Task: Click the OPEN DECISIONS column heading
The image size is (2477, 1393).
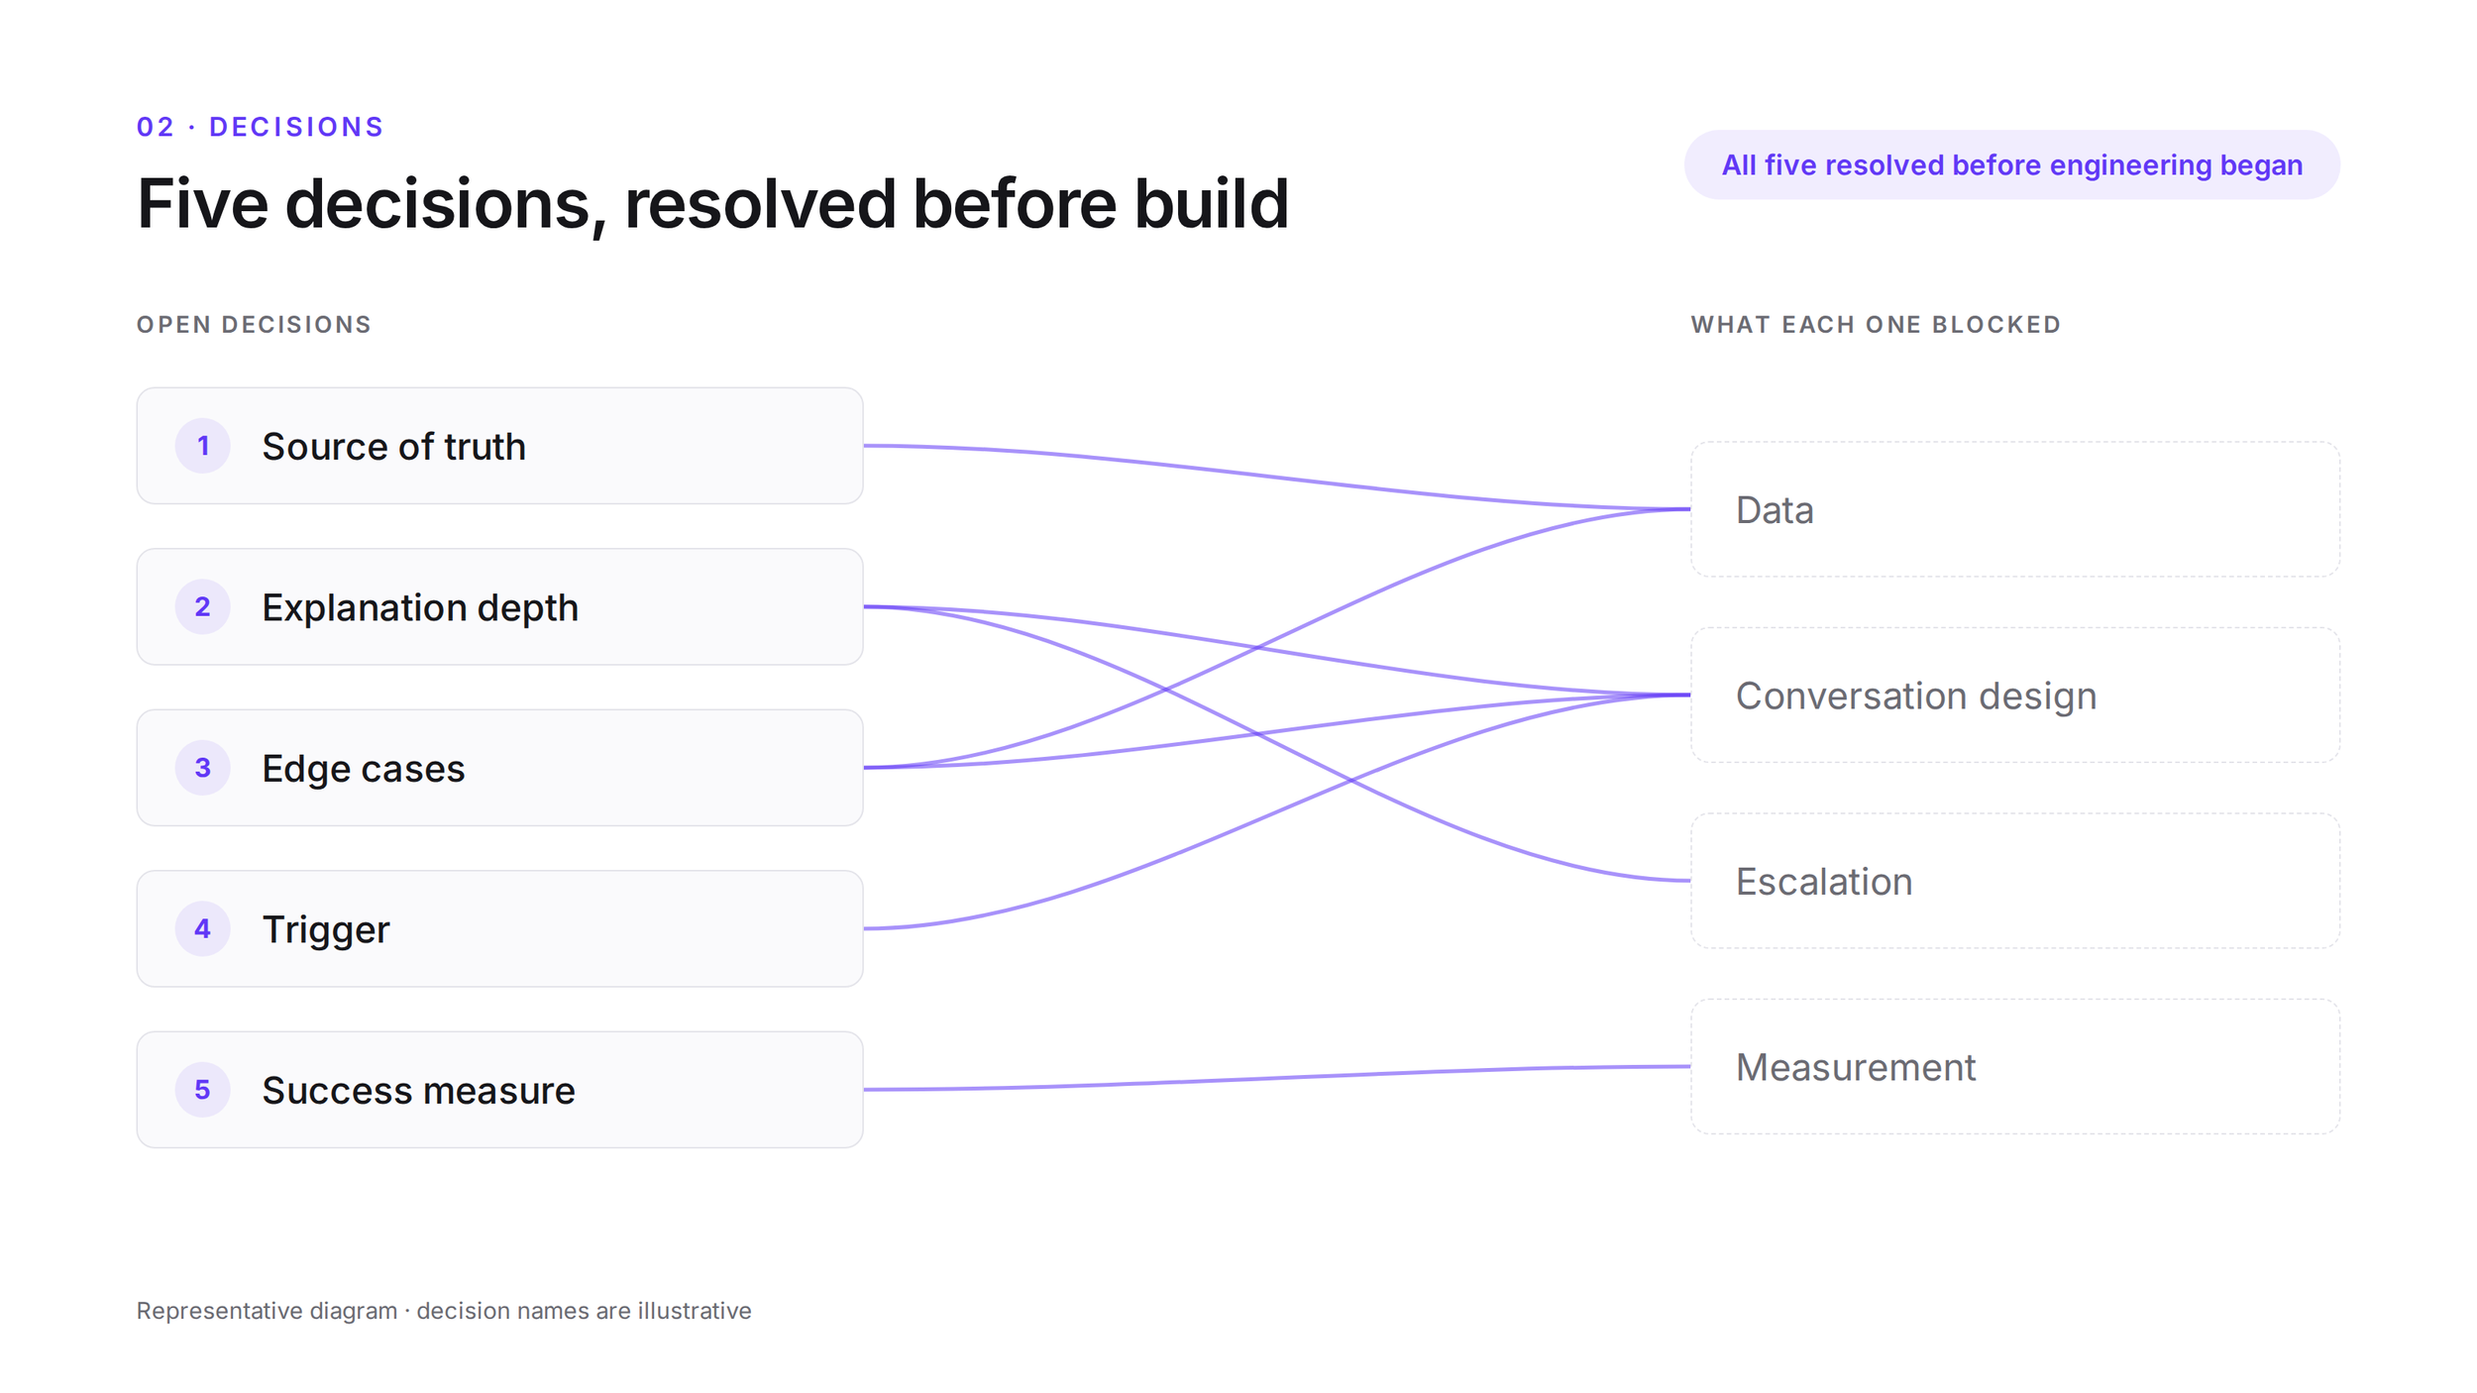Action: point(254,324)
